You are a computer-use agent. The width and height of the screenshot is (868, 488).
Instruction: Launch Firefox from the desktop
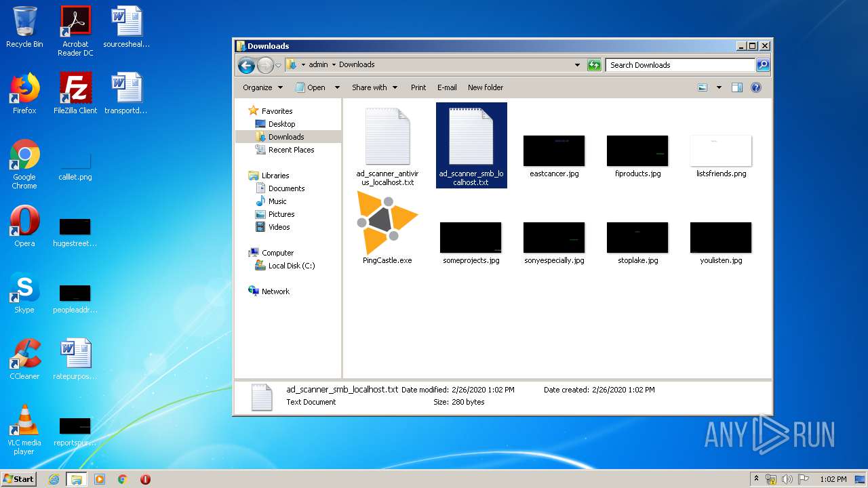(x=24, y=94)
